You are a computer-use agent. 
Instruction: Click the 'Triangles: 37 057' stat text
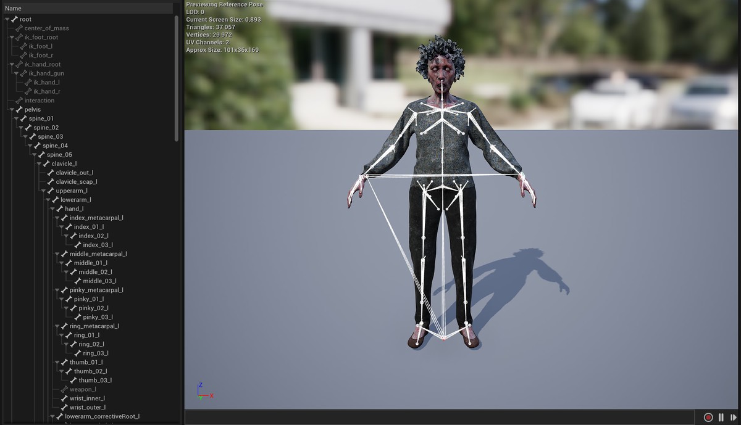tap(211, 27)
